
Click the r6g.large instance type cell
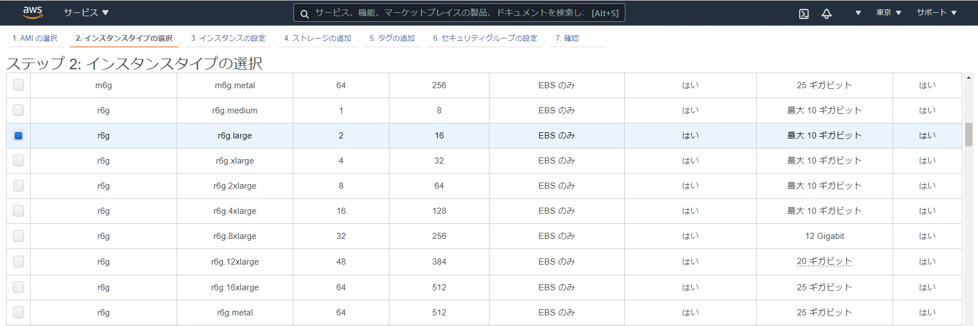[235, 136]
